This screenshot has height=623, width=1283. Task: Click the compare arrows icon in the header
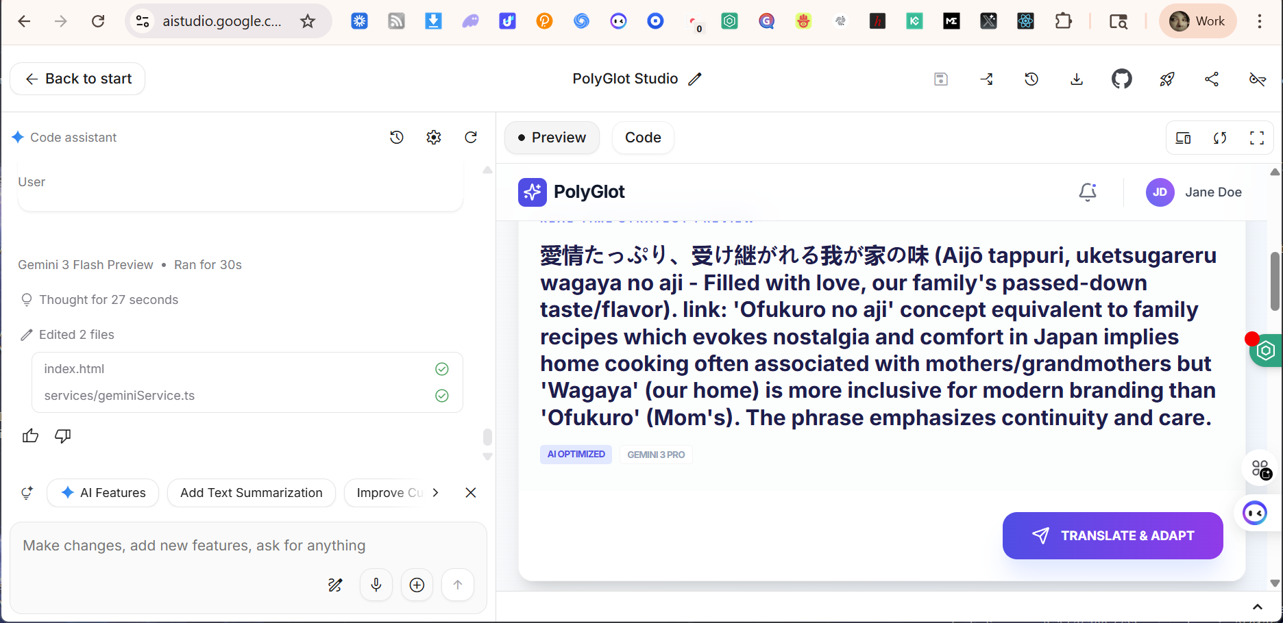[x=986, y=79]
